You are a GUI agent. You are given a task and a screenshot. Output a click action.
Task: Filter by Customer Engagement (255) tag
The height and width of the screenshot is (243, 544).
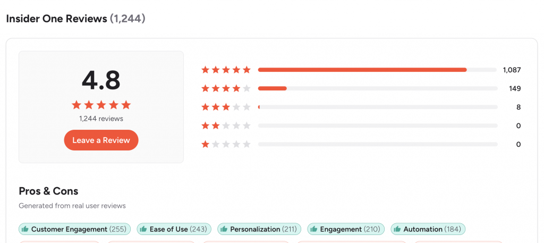pos(74,229)
